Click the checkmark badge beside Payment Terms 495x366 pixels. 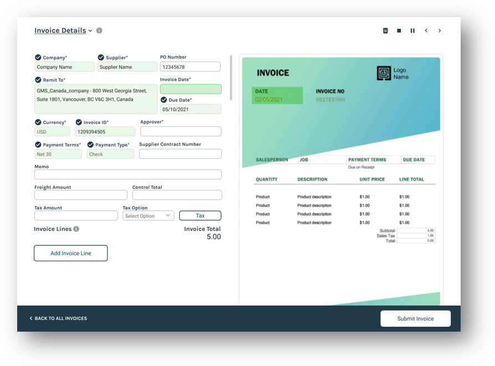(37, 145)
